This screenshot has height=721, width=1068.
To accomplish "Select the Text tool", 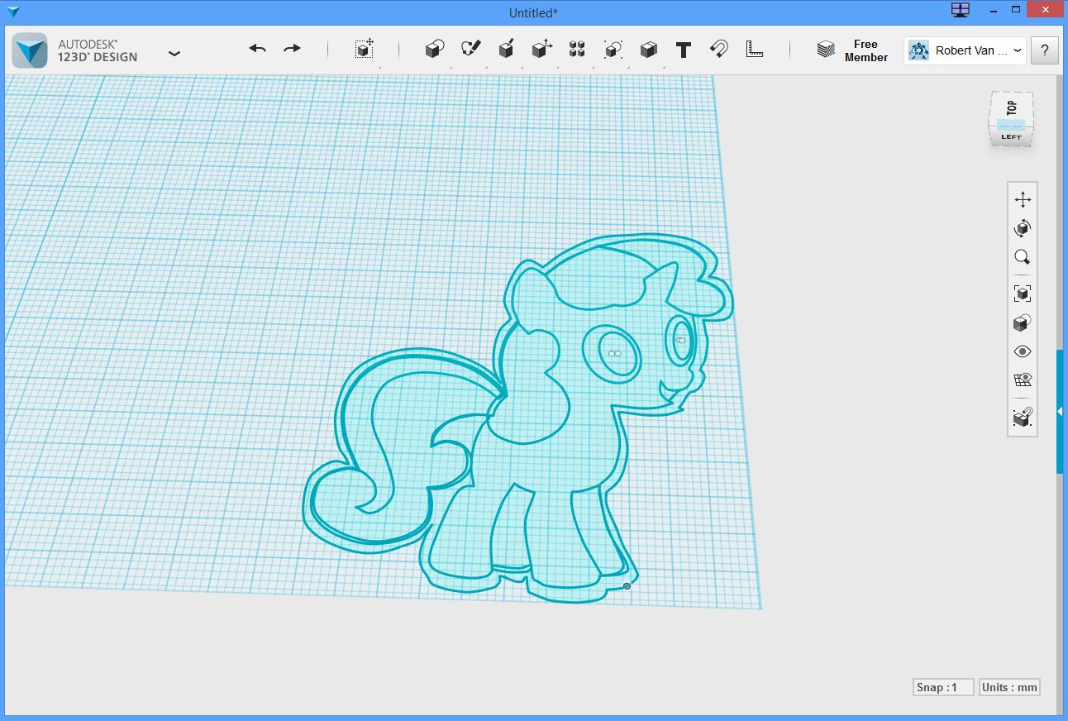I will [684, 49].
